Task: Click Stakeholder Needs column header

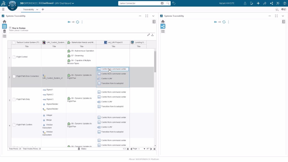Action: pos(81,42)
